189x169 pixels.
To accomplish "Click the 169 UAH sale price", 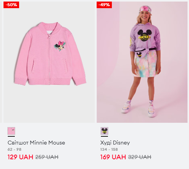I will point(113,157).
